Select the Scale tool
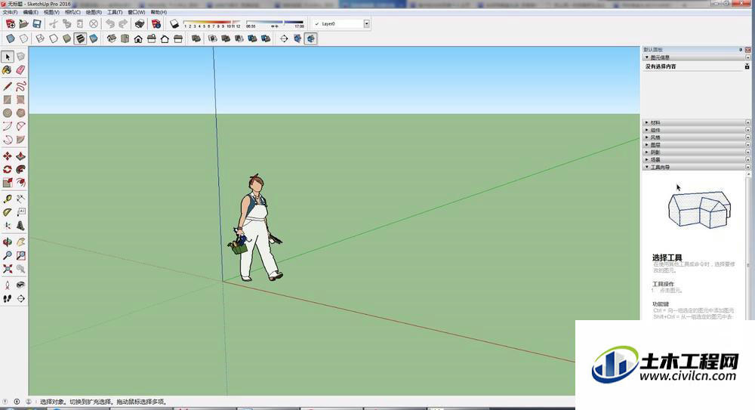 (x=8, y=183)
